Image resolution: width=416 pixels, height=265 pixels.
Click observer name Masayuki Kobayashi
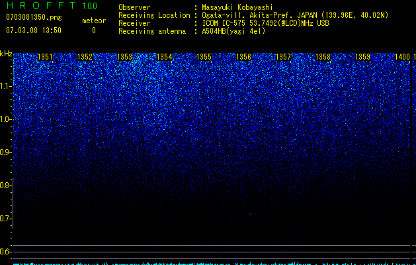[237, 7]
